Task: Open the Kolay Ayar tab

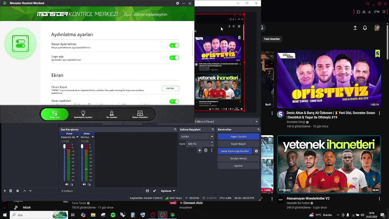Action: tap(55, 114)
